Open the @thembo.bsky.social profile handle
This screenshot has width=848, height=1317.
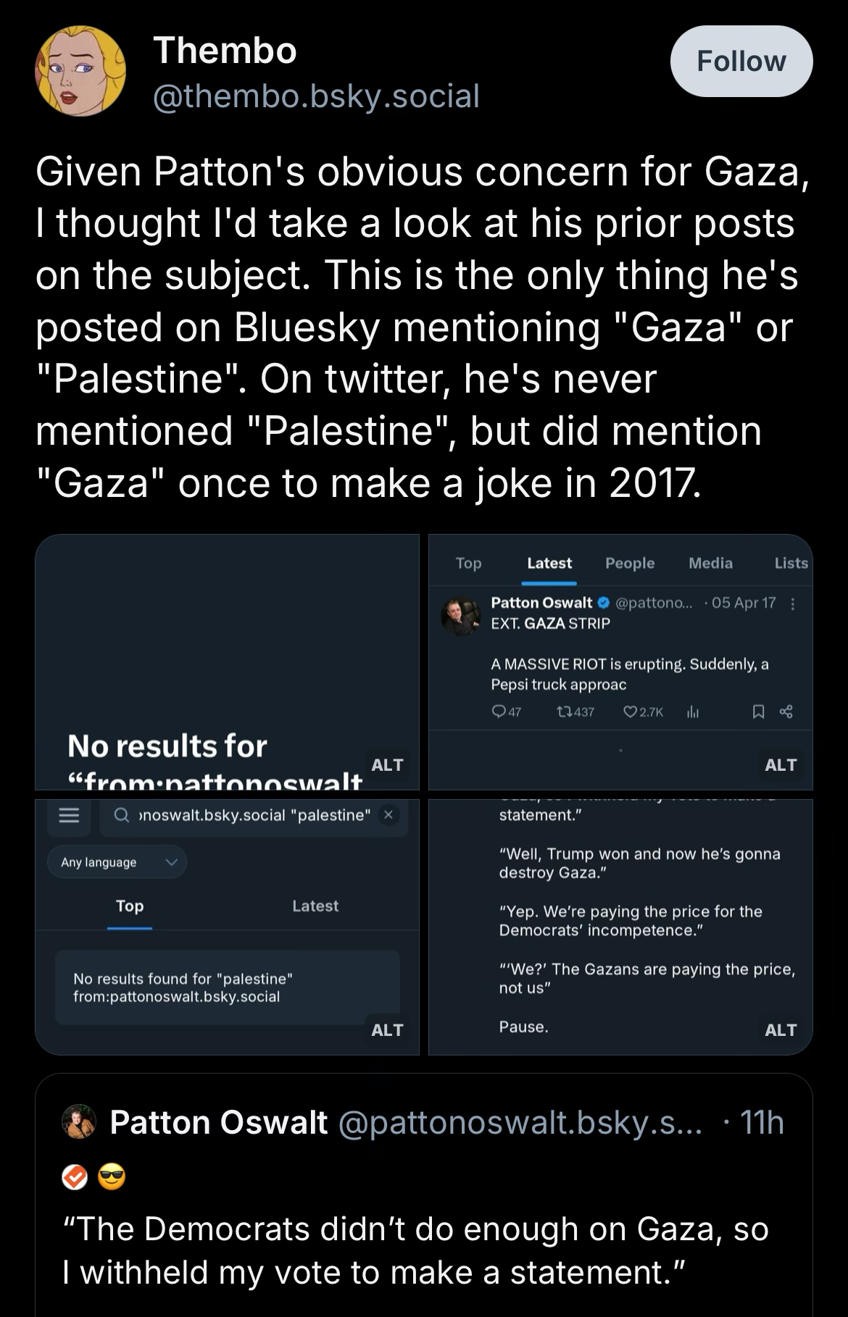coord(316,96)
